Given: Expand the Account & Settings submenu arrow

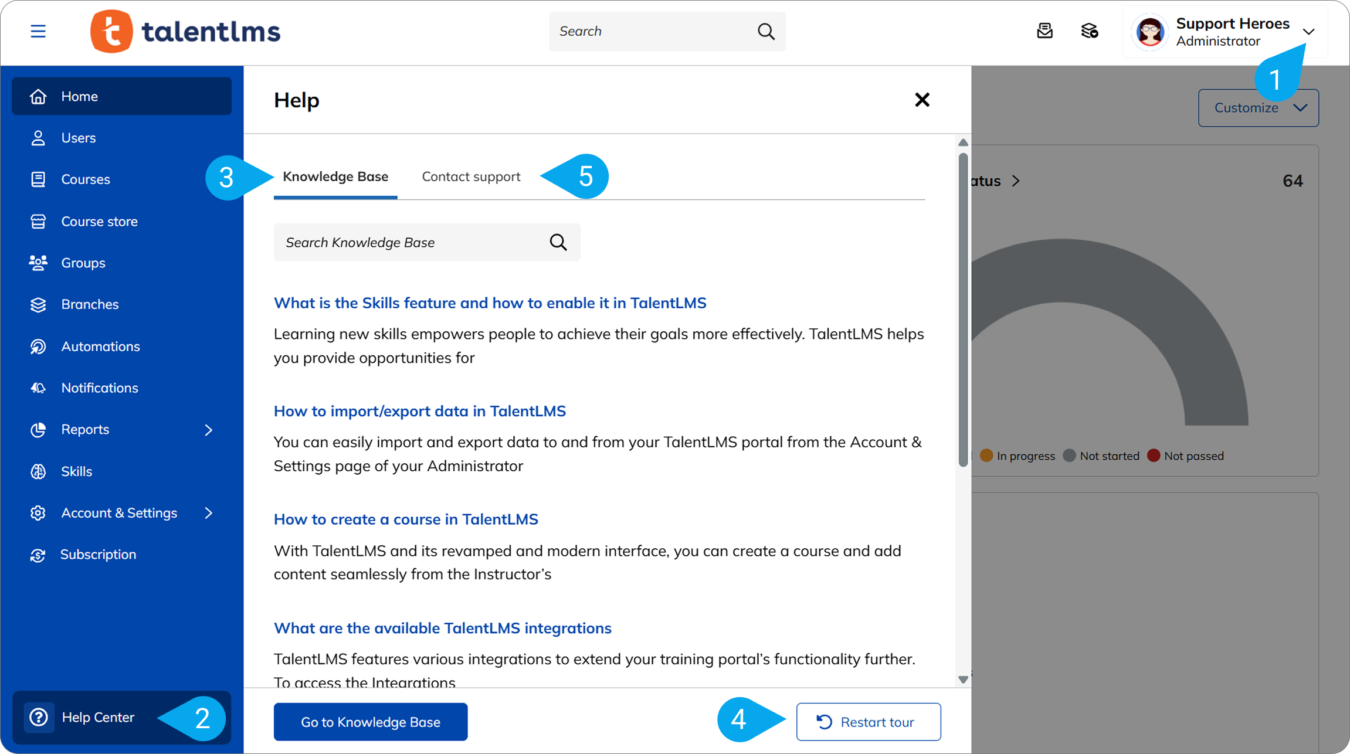Looking at the screenshot, I should coord(209,513).
